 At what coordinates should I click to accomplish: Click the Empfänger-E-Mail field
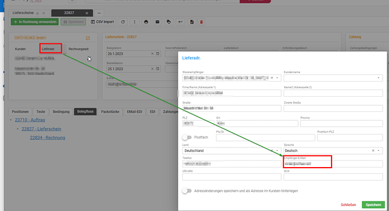333,164
